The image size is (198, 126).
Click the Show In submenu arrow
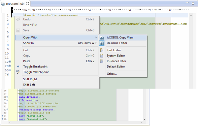96,43
